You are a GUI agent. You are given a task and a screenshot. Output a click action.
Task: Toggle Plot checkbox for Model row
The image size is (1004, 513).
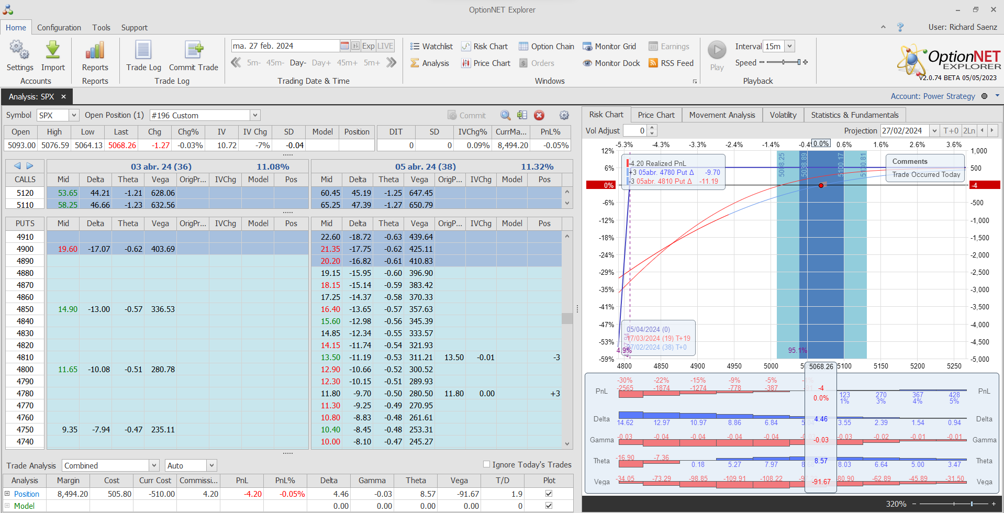tap(549, 506)
